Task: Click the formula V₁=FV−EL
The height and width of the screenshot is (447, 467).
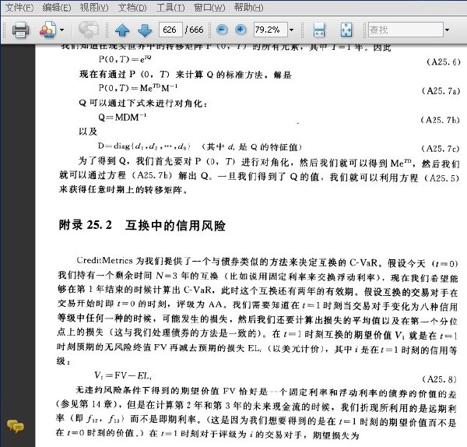Action: [123, 376]
